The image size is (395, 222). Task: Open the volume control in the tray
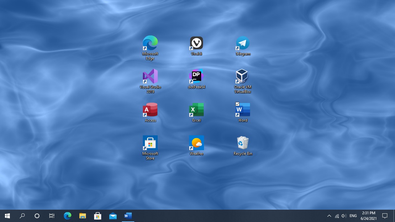(x=344, y=216)
